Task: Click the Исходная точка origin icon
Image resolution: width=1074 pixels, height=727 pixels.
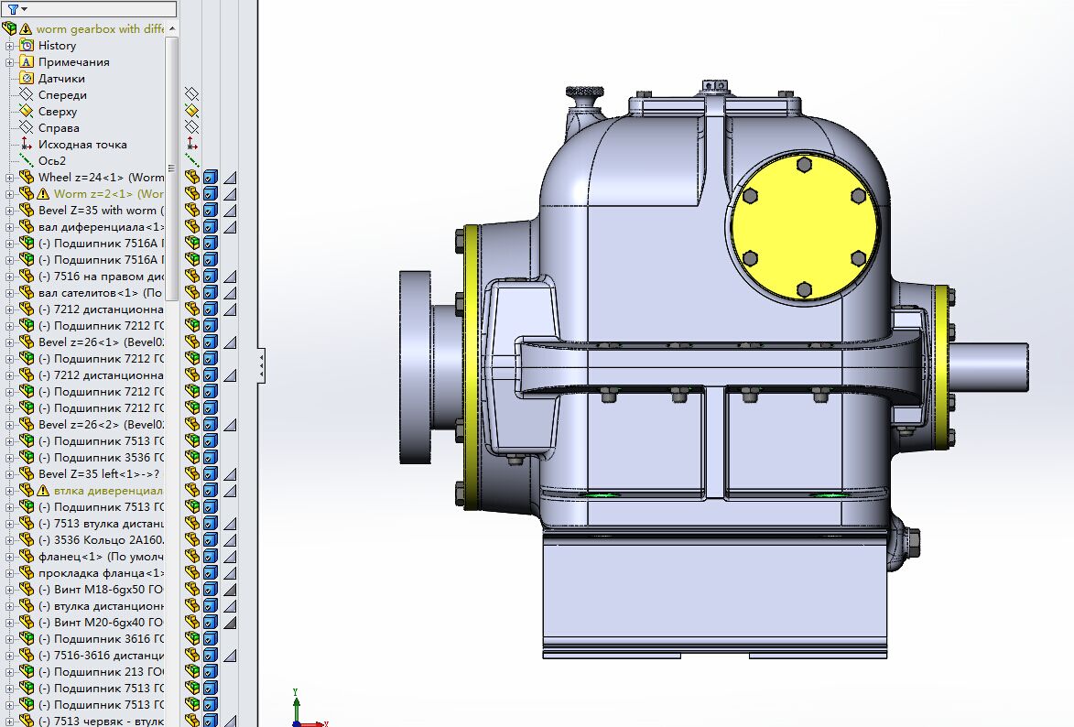Action: coord(27,144)
